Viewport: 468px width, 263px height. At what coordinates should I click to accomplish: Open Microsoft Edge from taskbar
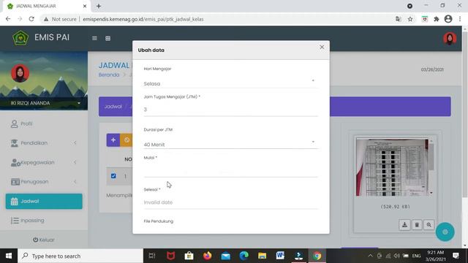pyautogui.click(x=244, y=256)
